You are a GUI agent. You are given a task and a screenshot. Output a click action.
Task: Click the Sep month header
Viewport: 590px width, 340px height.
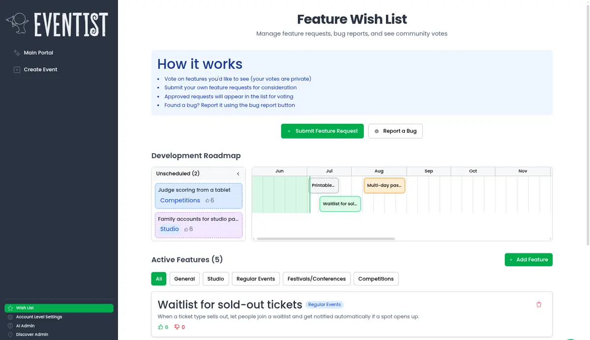pos(429,171)
